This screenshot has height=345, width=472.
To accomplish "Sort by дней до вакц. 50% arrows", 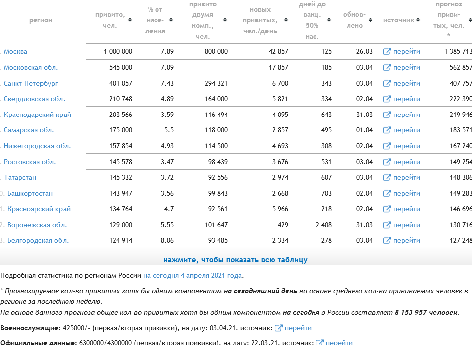I will (x=329, y=20).
